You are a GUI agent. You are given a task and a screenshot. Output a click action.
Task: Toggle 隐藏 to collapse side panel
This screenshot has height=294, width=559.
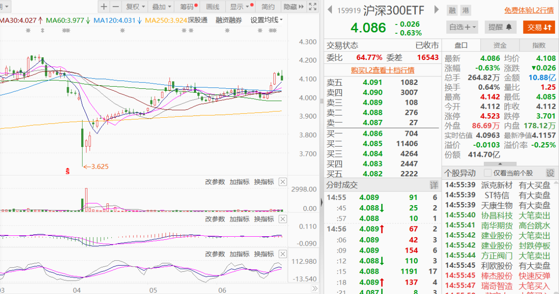pos(294,7)
